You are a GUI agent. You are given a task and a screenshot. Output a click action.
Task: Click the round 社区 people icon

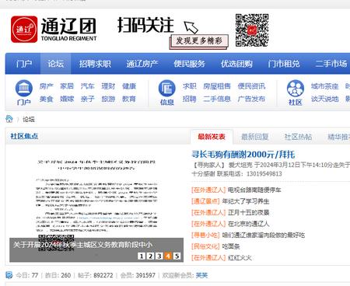click(x=296, y=88)
